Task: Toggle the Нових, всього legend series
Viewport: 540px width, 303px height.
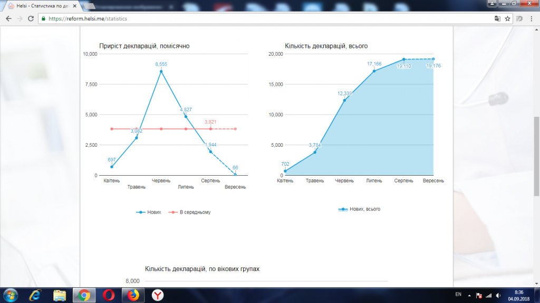Action: click(x=359, y=209)
